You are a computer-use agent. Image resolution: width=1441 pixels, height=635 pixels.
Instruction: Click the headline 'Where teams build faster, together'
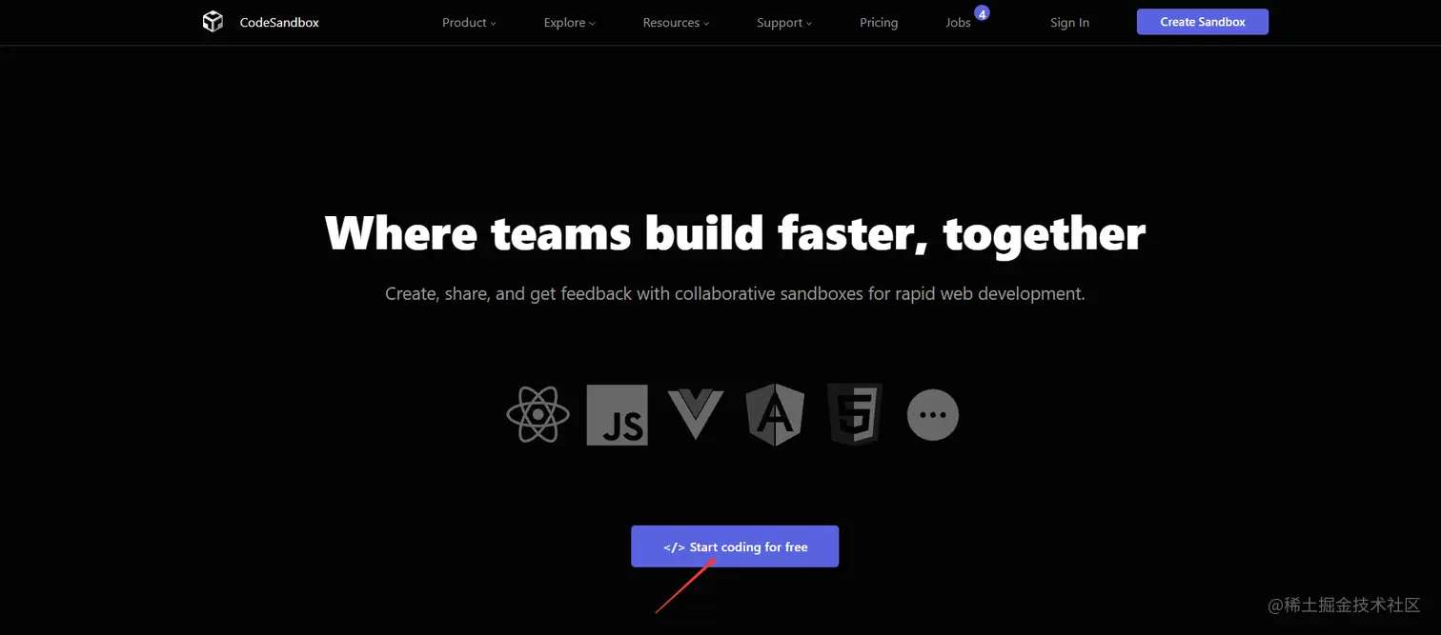click(x=735, y=233)
